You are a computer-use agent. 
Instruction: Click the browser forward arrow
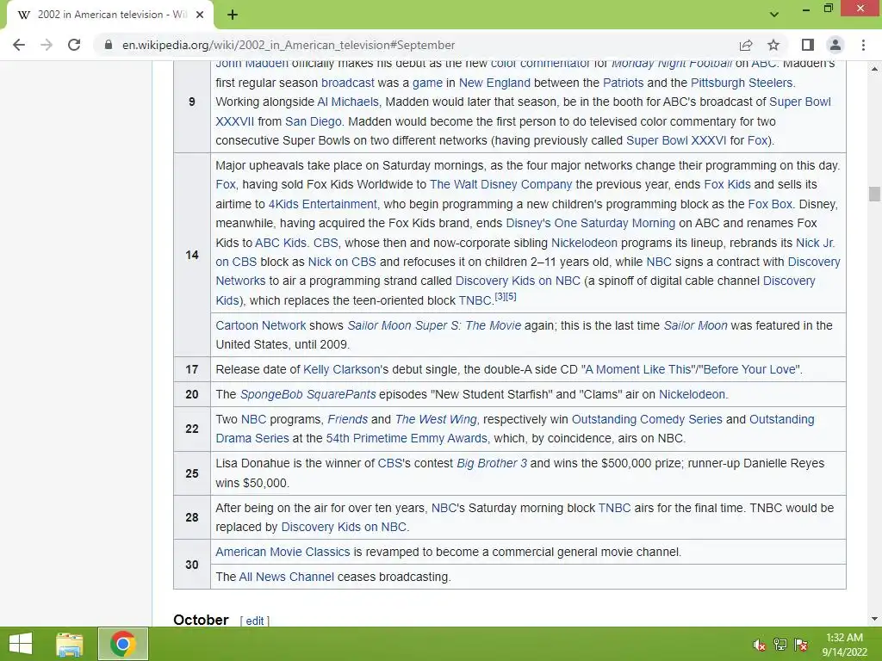(47, 45)
